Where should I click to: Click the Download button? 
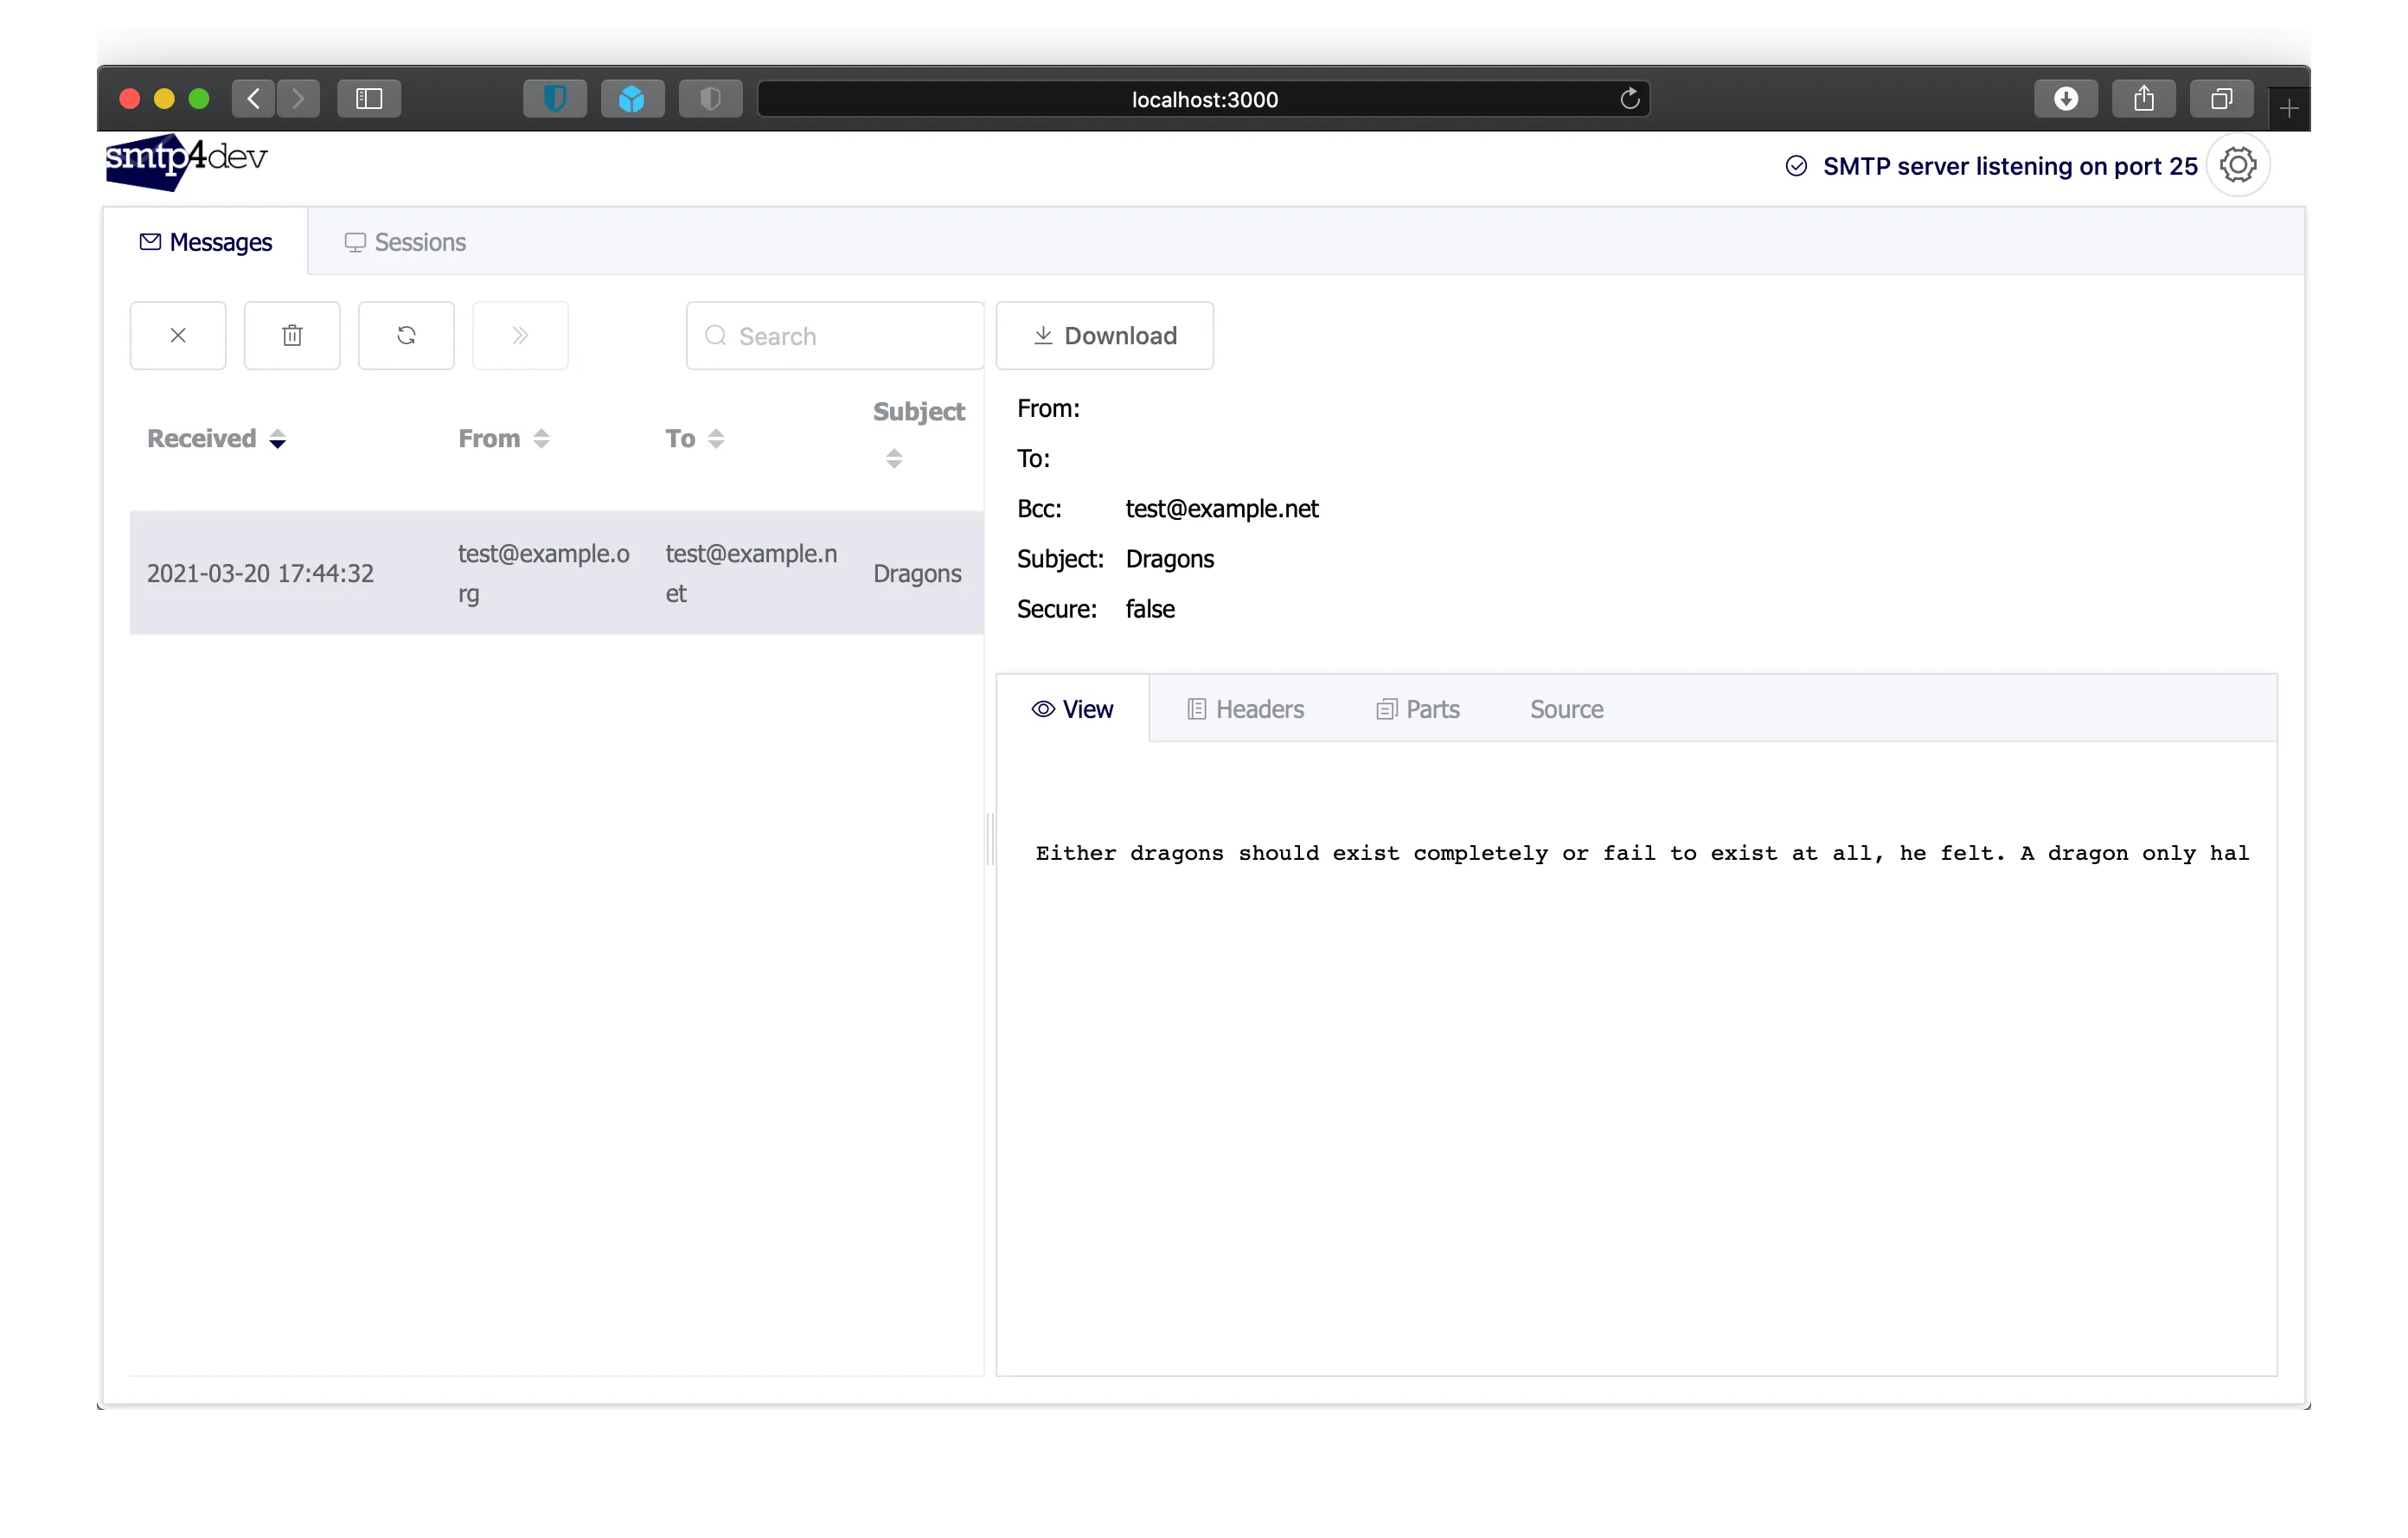pyautogui.click(x=1104, y=335)
